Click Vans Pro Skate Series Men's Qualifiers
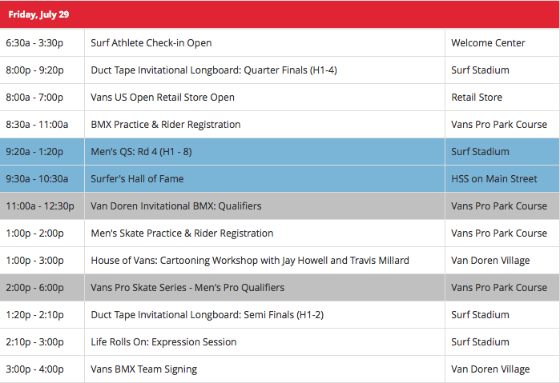 [187, 288]
